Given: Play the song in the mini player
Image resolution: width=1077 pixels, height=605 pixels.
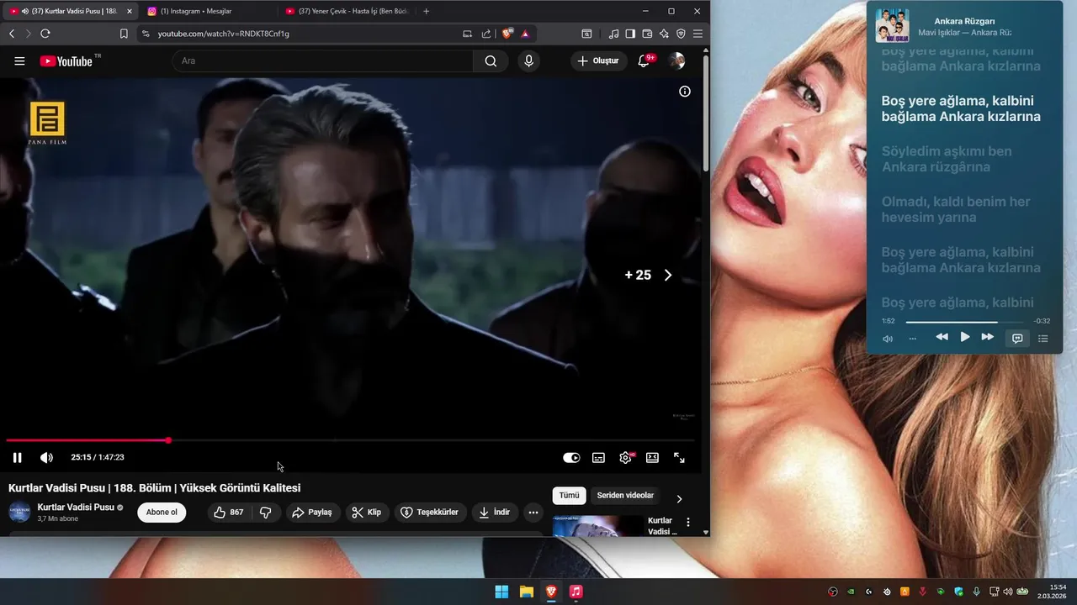Looking at the screenshot, I should [965, 337].
